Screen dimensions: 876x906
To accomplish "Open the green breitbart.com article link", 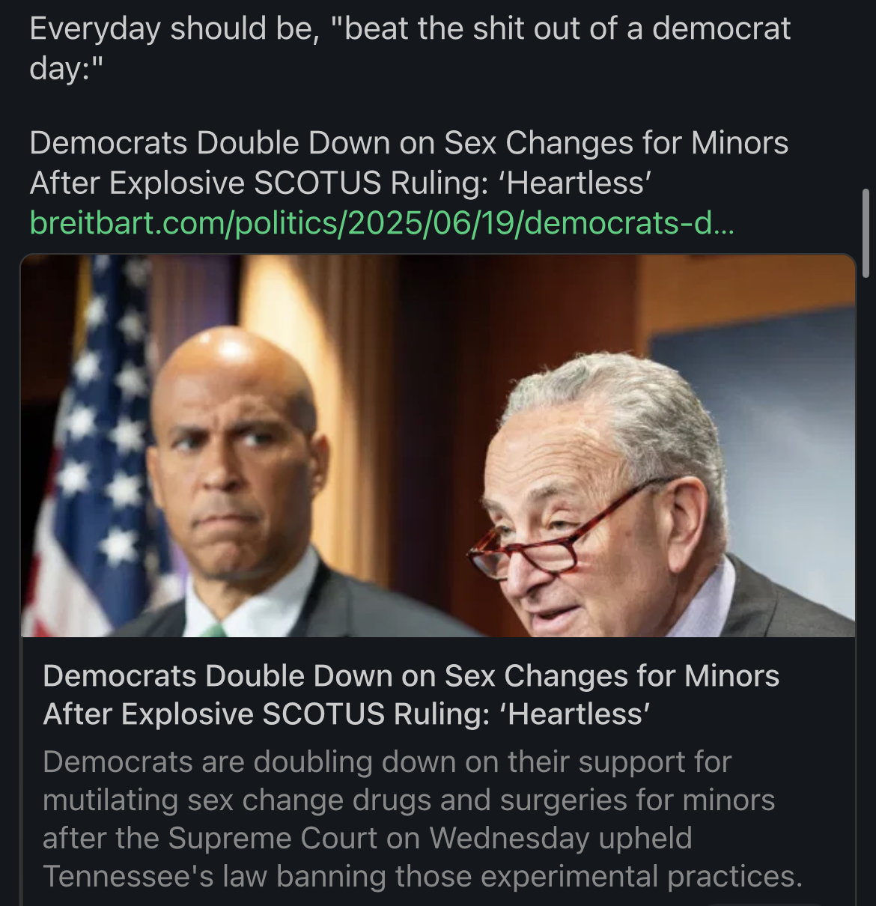I will (x=382, y=223).
